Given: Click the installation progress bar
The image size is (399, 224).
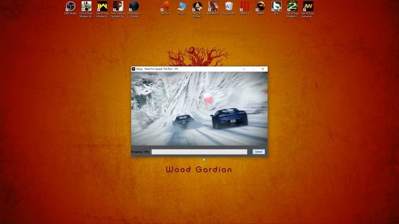Looking at the screenshot, I should (x=199, y=152).
